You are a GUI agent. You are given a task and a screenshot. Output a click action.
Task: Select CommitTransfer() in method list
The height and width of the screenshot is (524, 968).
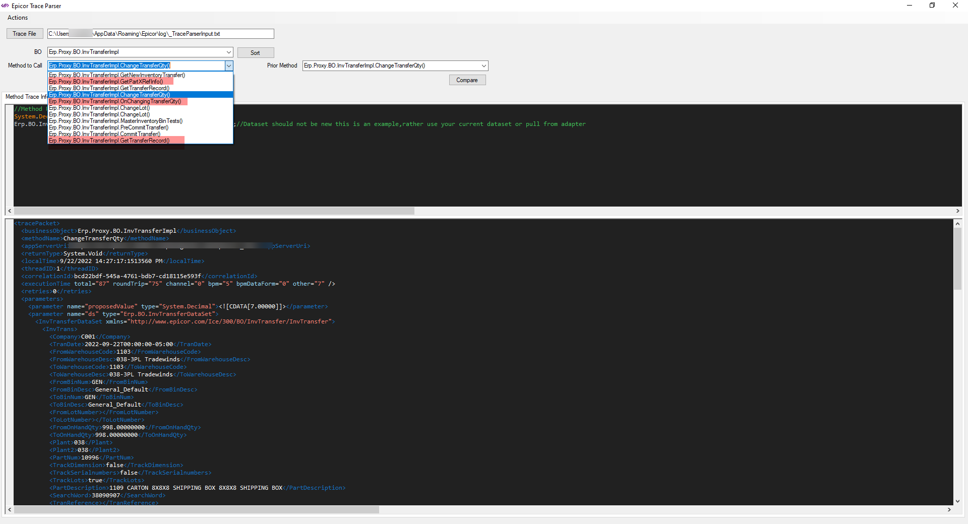[141, 134]
